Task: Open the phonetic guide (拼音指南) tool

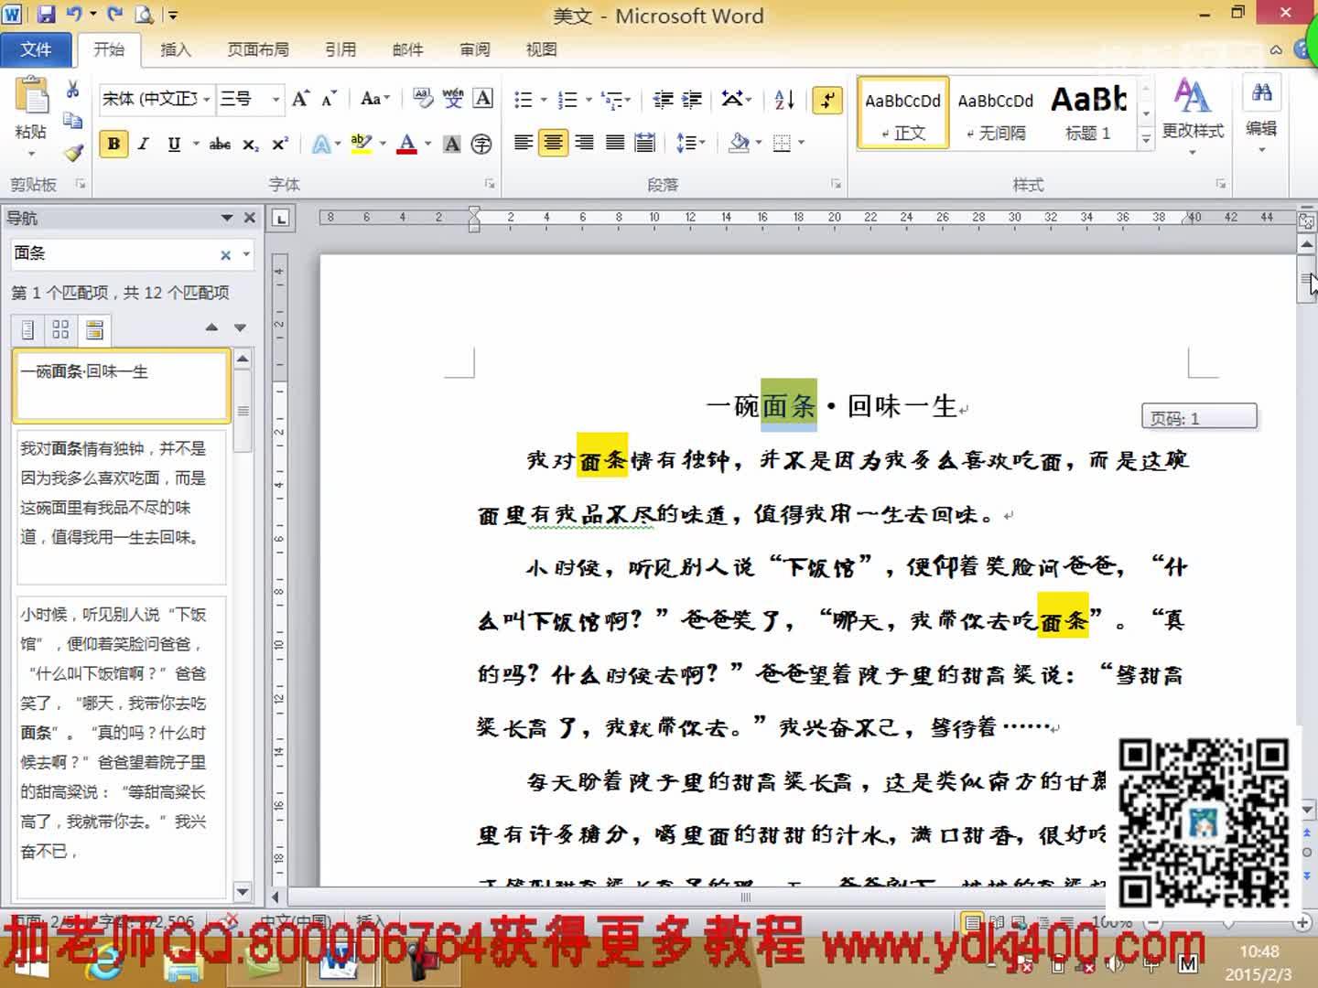Action: [x=452, y=98]
